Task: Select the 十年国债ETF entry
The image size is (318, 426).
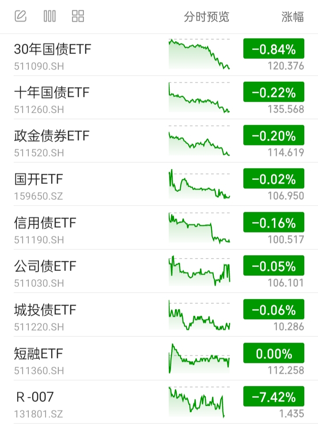Action: (x=159, y=98)
